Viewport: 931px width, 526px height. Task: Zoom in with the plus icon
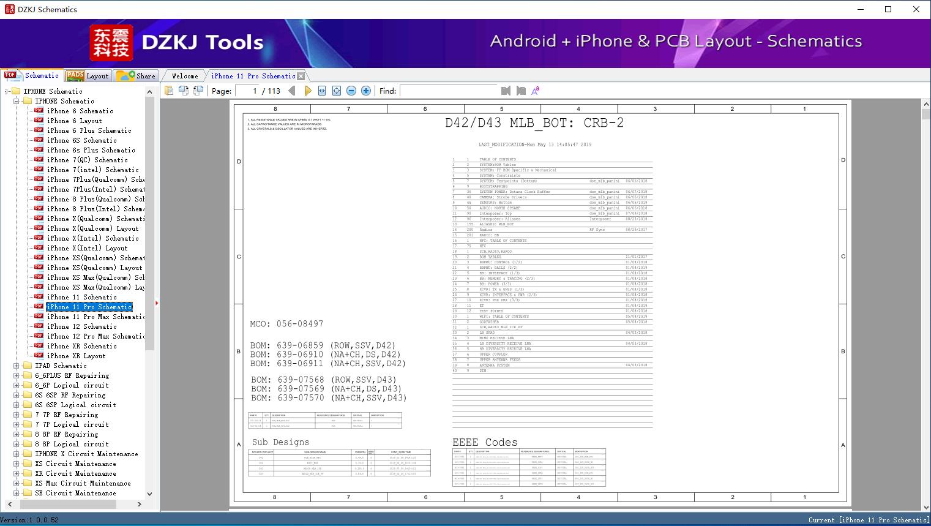(366, 91)
